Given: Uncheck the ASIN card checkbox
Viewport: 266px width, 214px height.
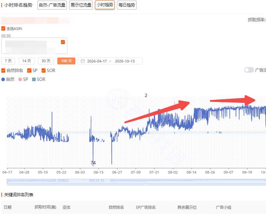Looking at the screenshot, I should [63, 42].
